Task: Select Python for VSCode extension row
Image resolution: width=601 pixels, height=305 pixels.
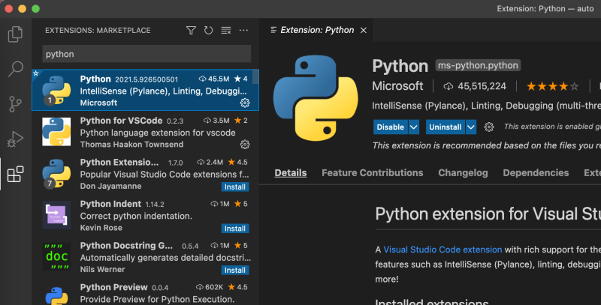Action: (x=145, y=132)
